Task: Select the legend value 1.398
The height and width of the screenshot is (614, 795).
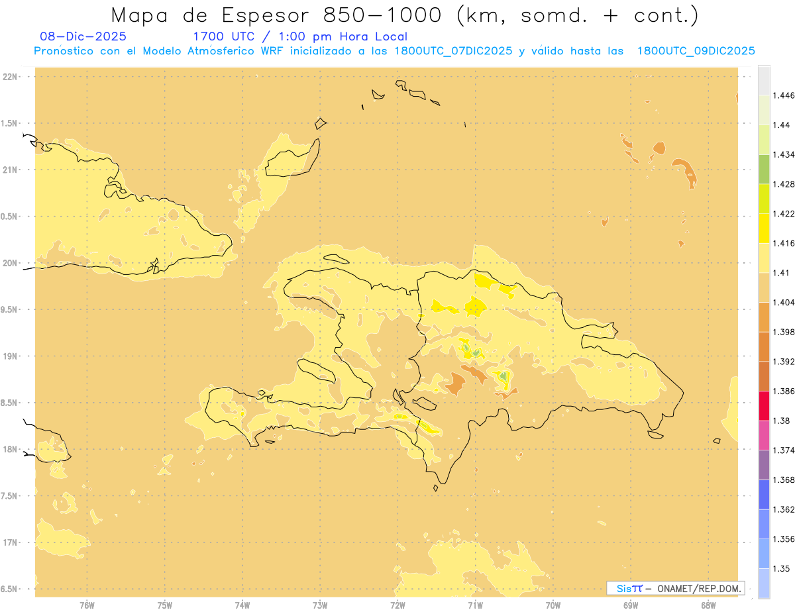Action: [784, 332]
